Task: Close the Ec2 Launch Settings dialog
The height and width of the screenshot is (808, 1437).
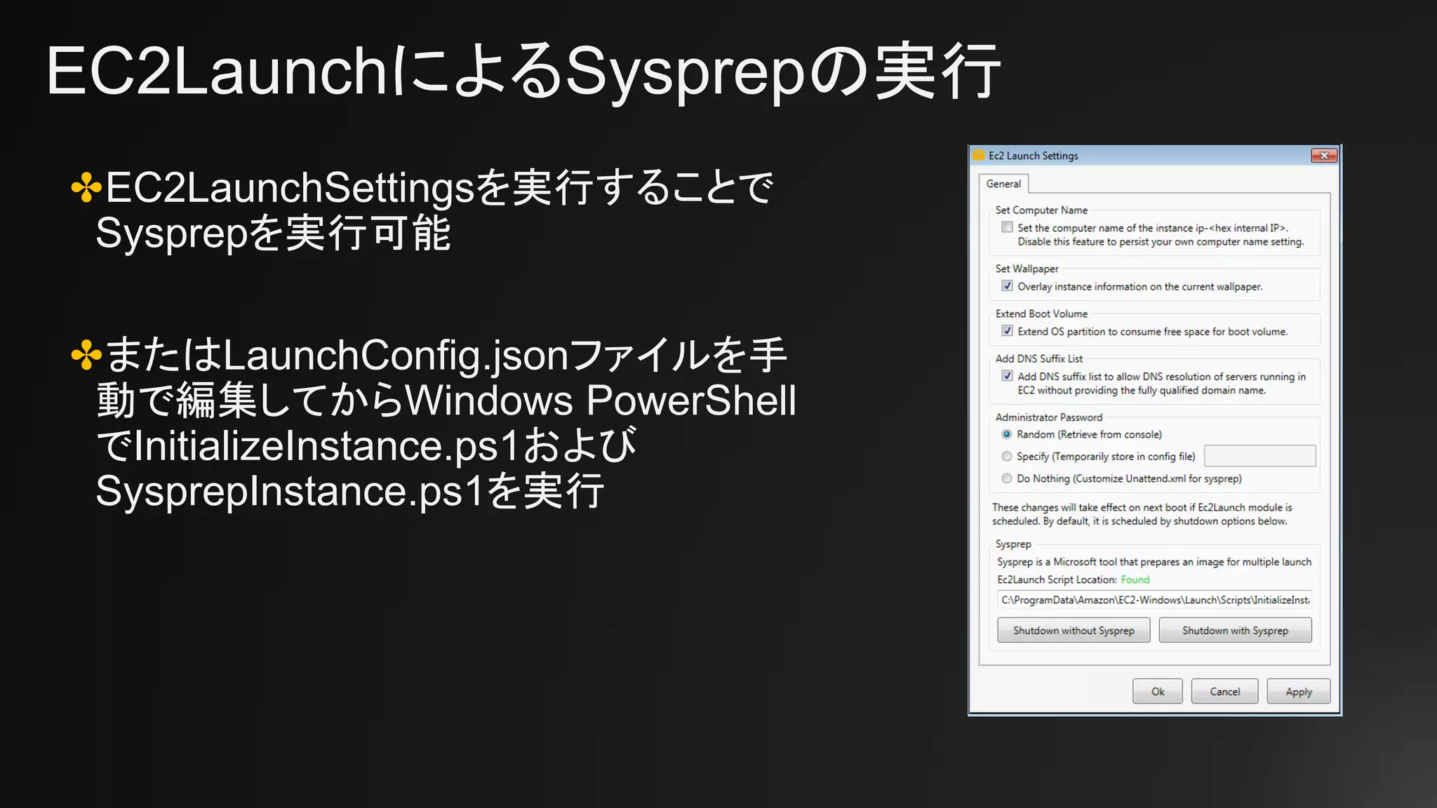Action: [1323, 155]
